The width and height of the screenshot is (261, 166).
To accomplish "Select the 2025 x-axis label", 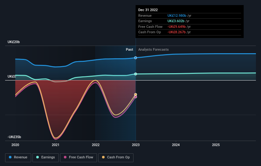I will 216,145.
